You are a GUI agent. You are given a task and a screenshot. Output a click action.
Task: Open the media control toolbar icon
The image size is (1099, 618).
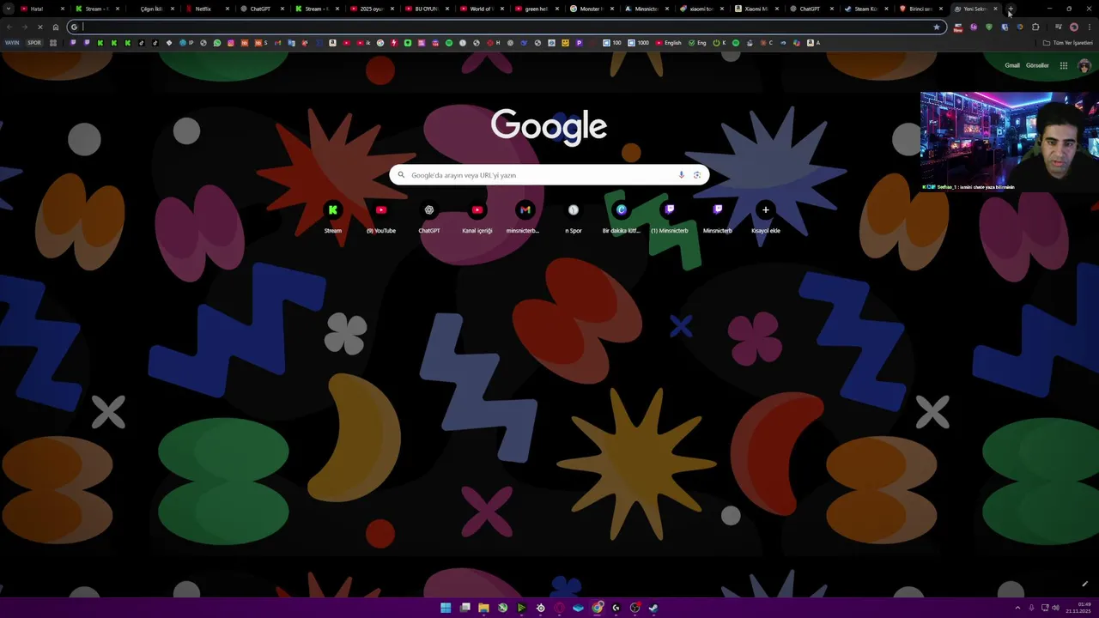tap(1058, 27)
